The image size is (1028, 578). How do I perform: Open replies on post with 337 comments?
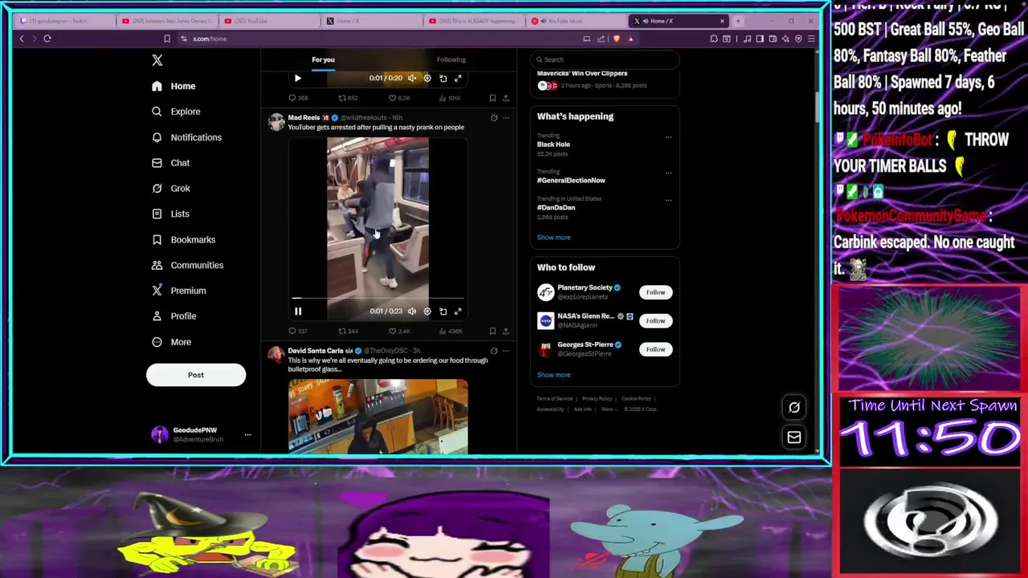pyautogui.click(x=298, y=331)
